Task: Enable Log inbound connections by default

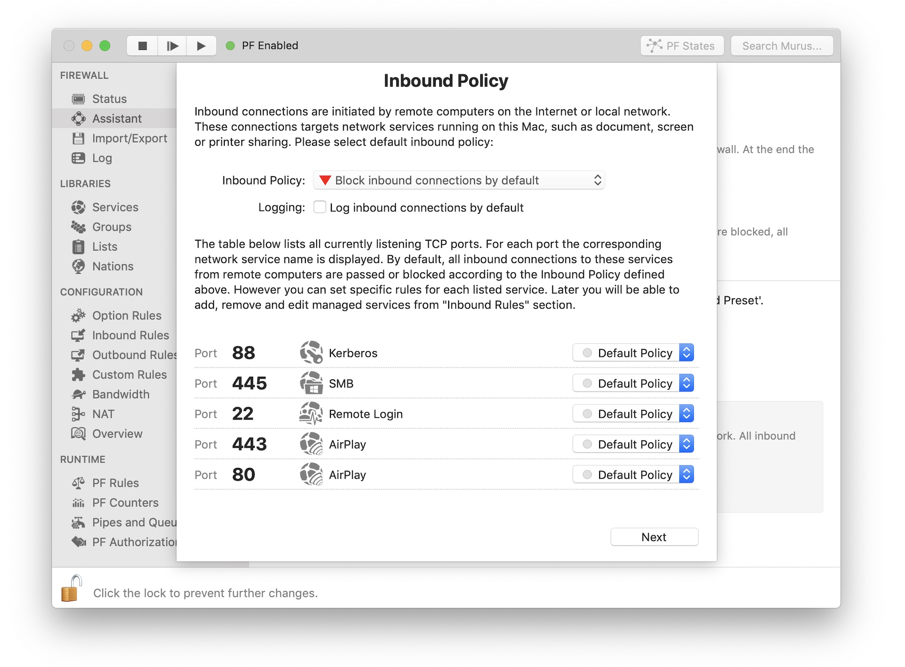Action: point(320,207)
